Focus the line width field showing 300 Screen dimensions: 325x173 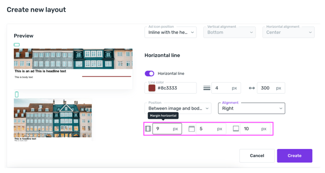tap(271, 88)
